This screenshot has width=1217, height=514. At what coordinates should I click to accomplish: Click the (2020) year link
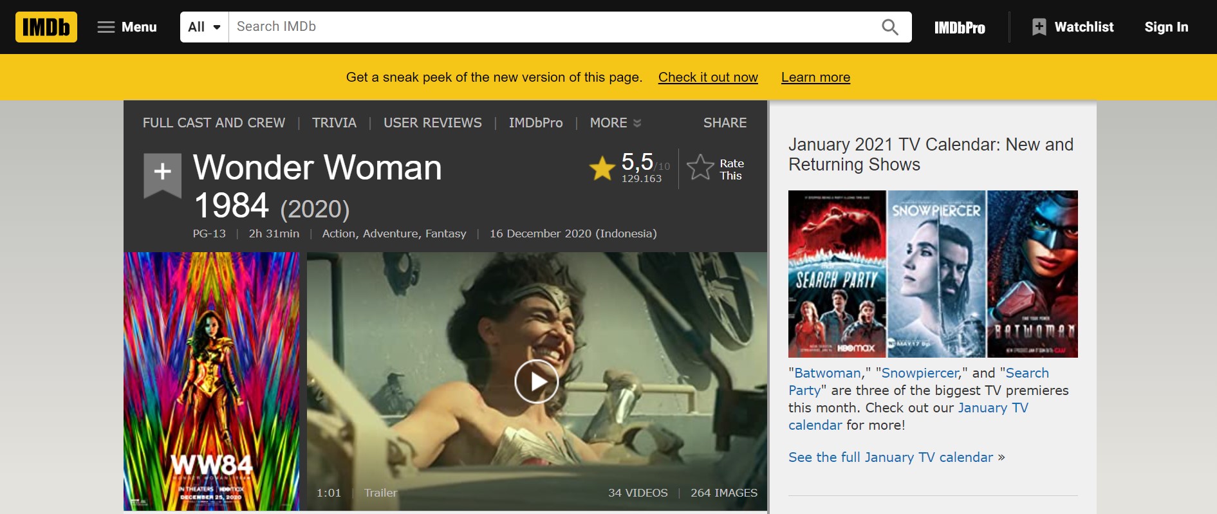coord(315,209)
